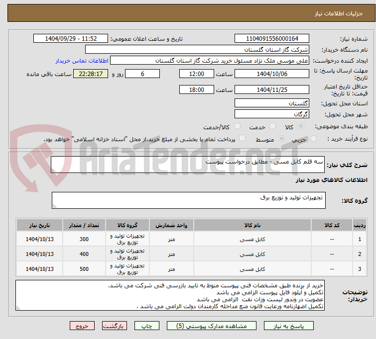Click the جزئیات اطلاعات نیاز page header

click(338, 13)
